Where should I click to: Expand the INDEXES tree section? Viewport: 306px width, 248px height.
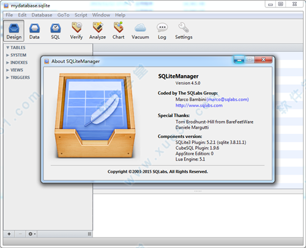[x=8, y=62]
